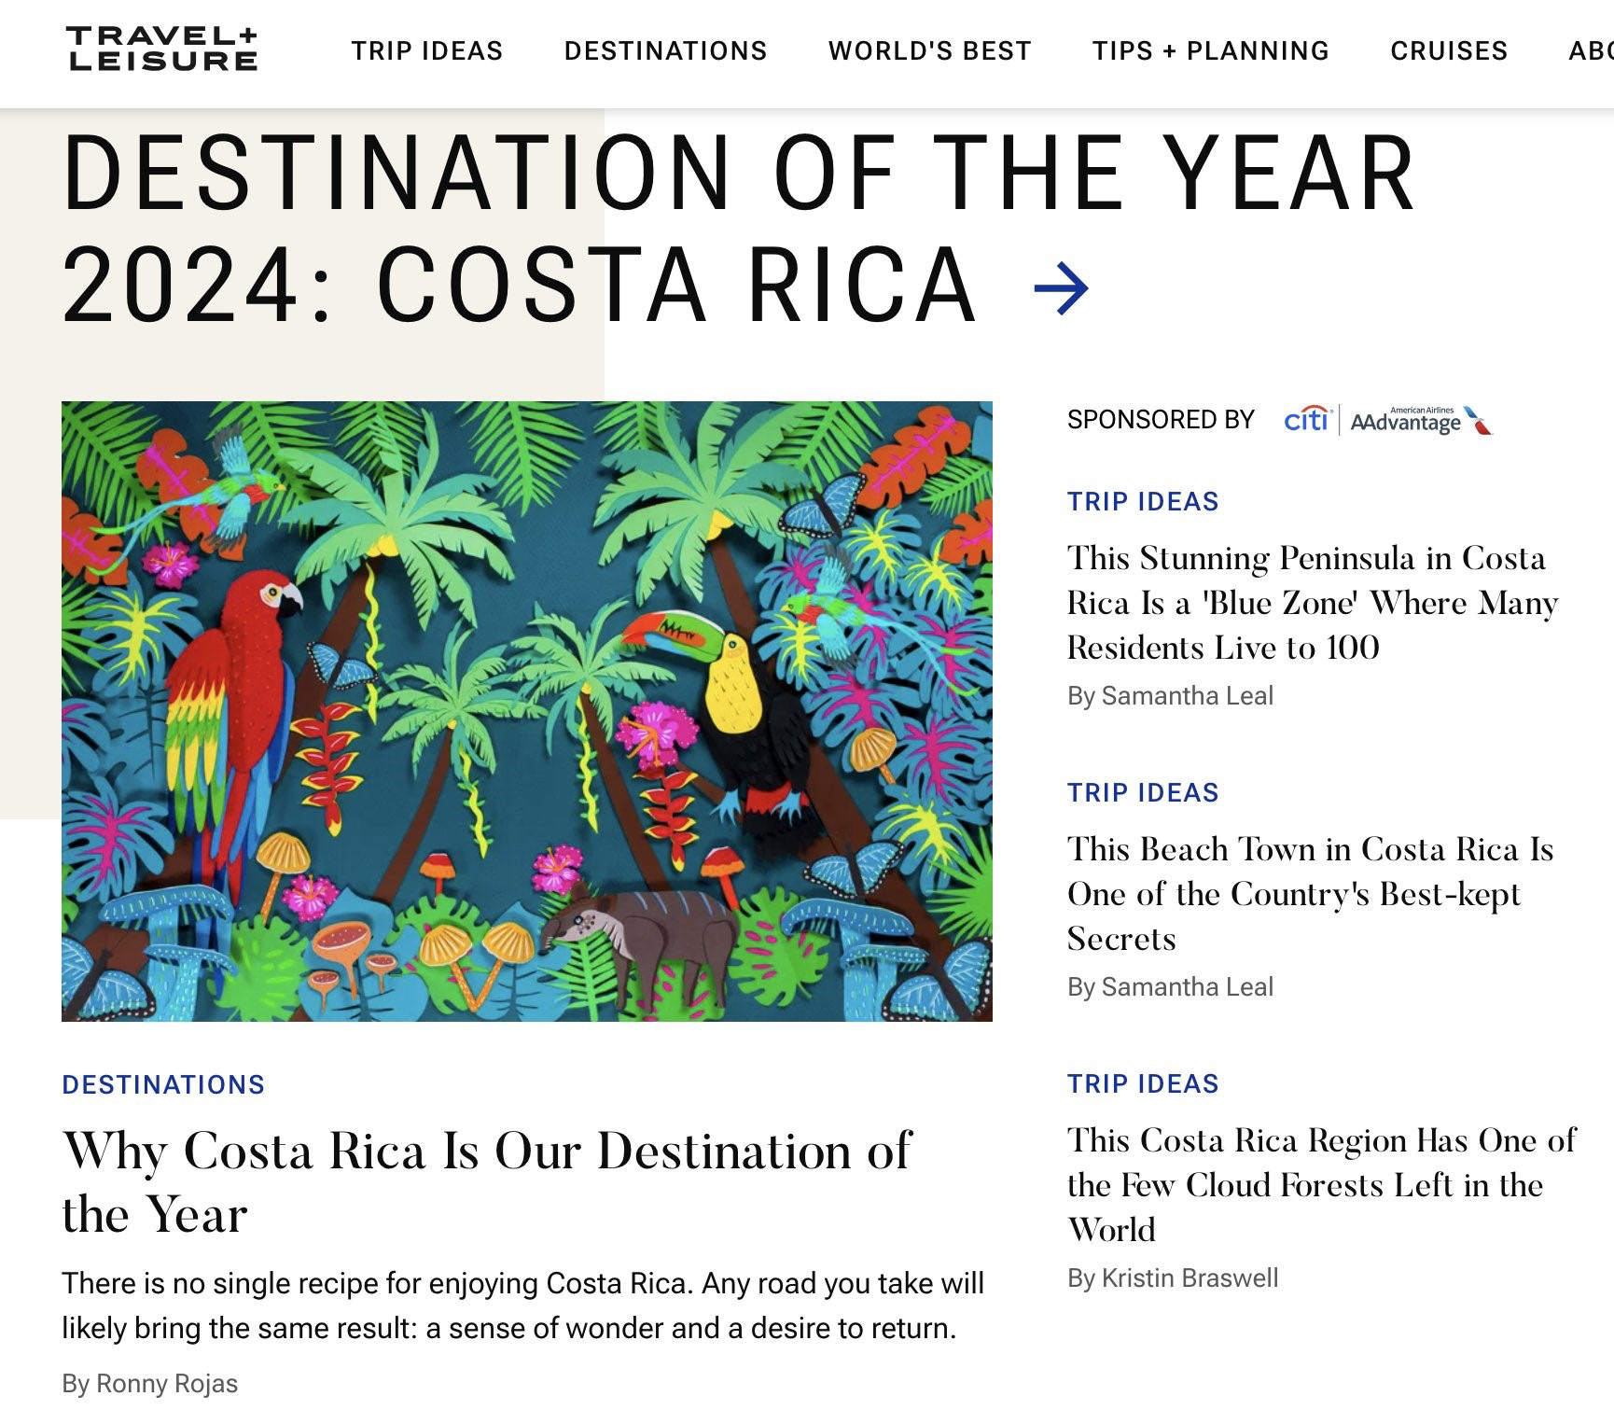Open the Destinations navigation item
Image resolution: width=1614 pixels, height=1424 pixels.
666,50
